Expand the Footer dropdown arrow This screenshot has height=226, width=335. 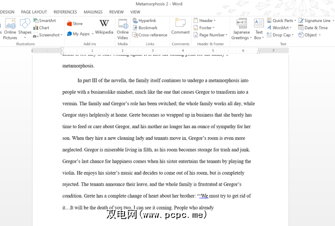(x=213, y=28)
